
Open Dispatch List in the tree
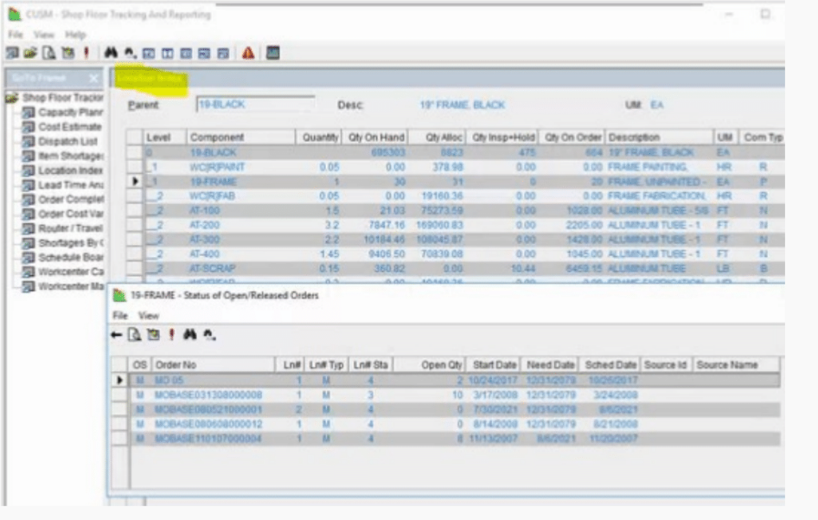[67, 142]
